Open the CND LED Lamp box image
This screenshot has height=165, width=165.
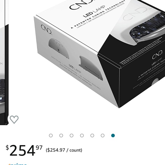point(99,54)
